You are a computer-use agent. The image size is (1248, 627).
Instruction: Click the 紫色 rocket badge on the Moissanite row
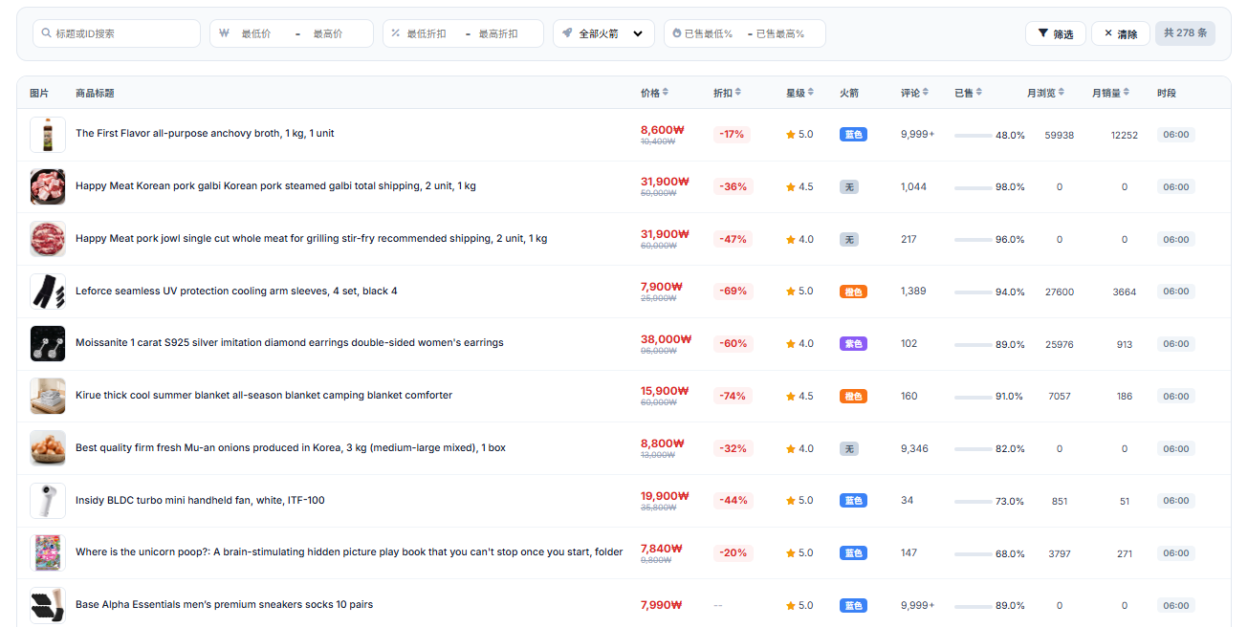tap(853, 344)
